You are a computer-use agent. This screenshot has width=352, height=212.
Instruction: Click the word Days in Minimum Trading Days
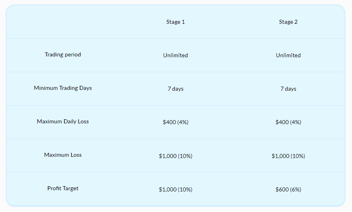click(x=85, y=88)
